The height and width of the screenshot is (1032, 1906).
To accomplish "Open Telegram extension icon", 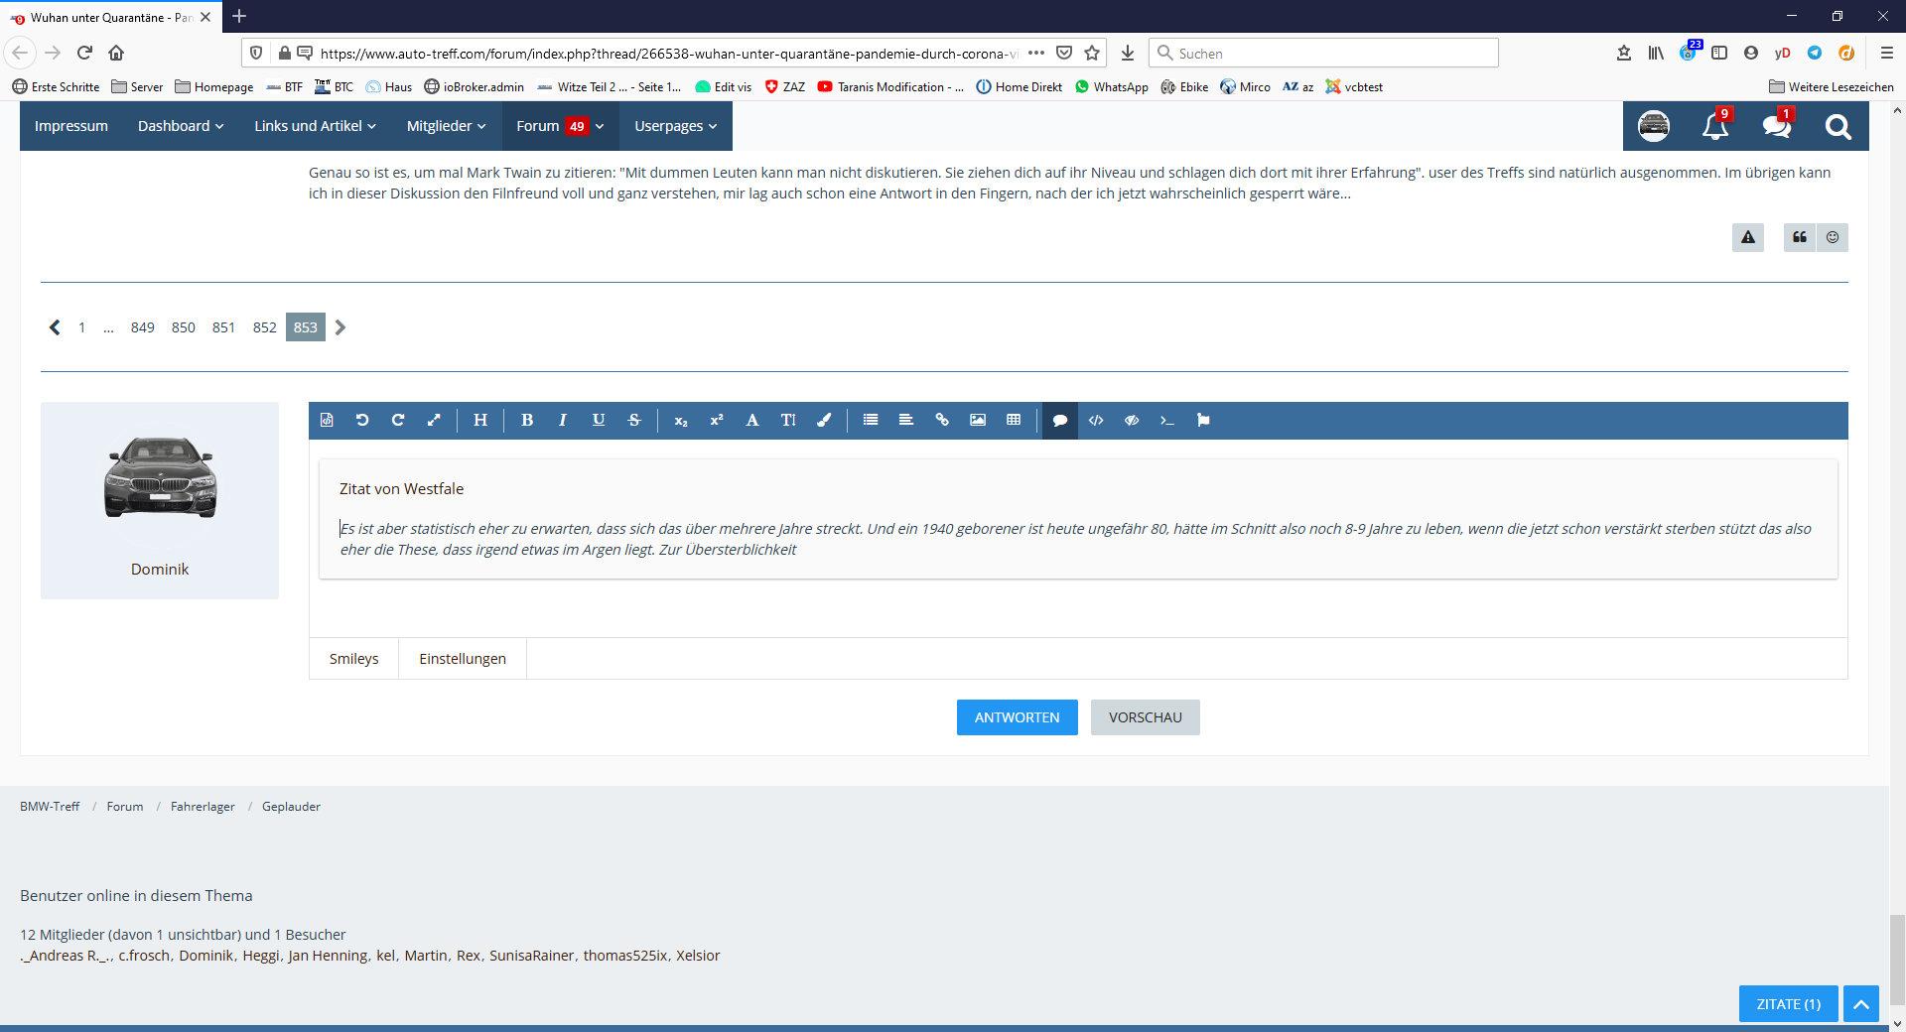I will click(x=1815, y=53).
